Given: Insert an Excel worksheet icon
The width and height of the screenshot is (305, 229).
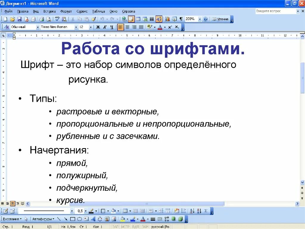Looking at the screenshot, I should coord(145,19).
